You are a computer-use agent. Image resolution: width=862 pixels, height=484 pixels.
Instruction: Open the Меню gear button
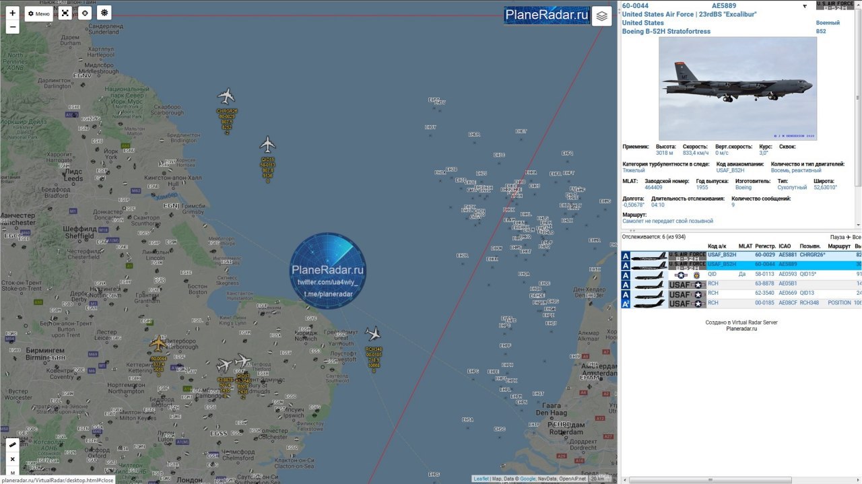click(x=39, y=13)
